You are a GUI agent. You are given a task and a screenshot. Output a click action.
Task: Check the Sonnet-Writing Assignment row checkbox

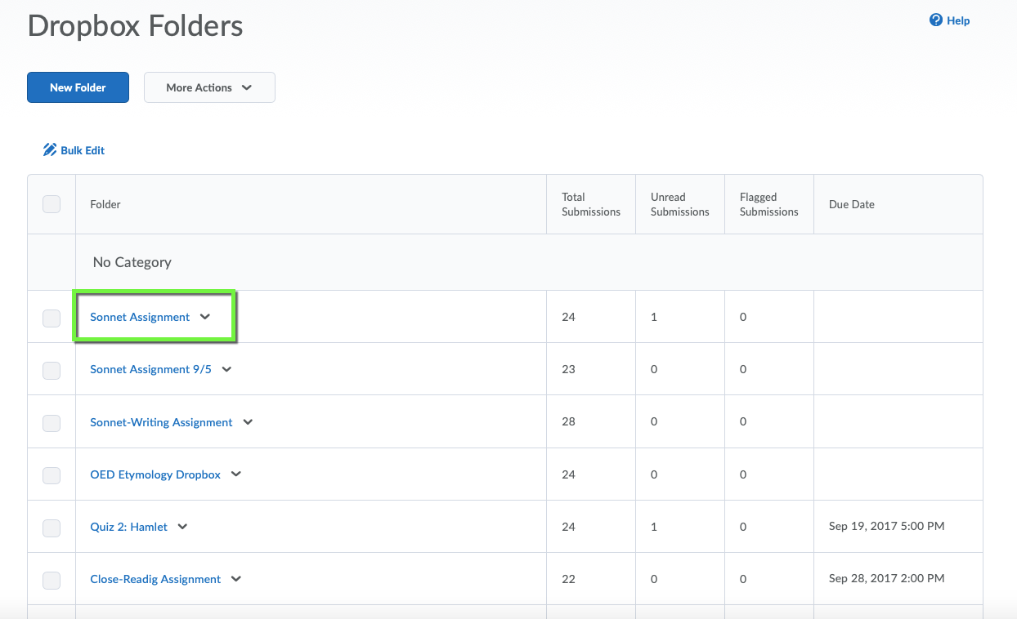[x=52, y=423]
